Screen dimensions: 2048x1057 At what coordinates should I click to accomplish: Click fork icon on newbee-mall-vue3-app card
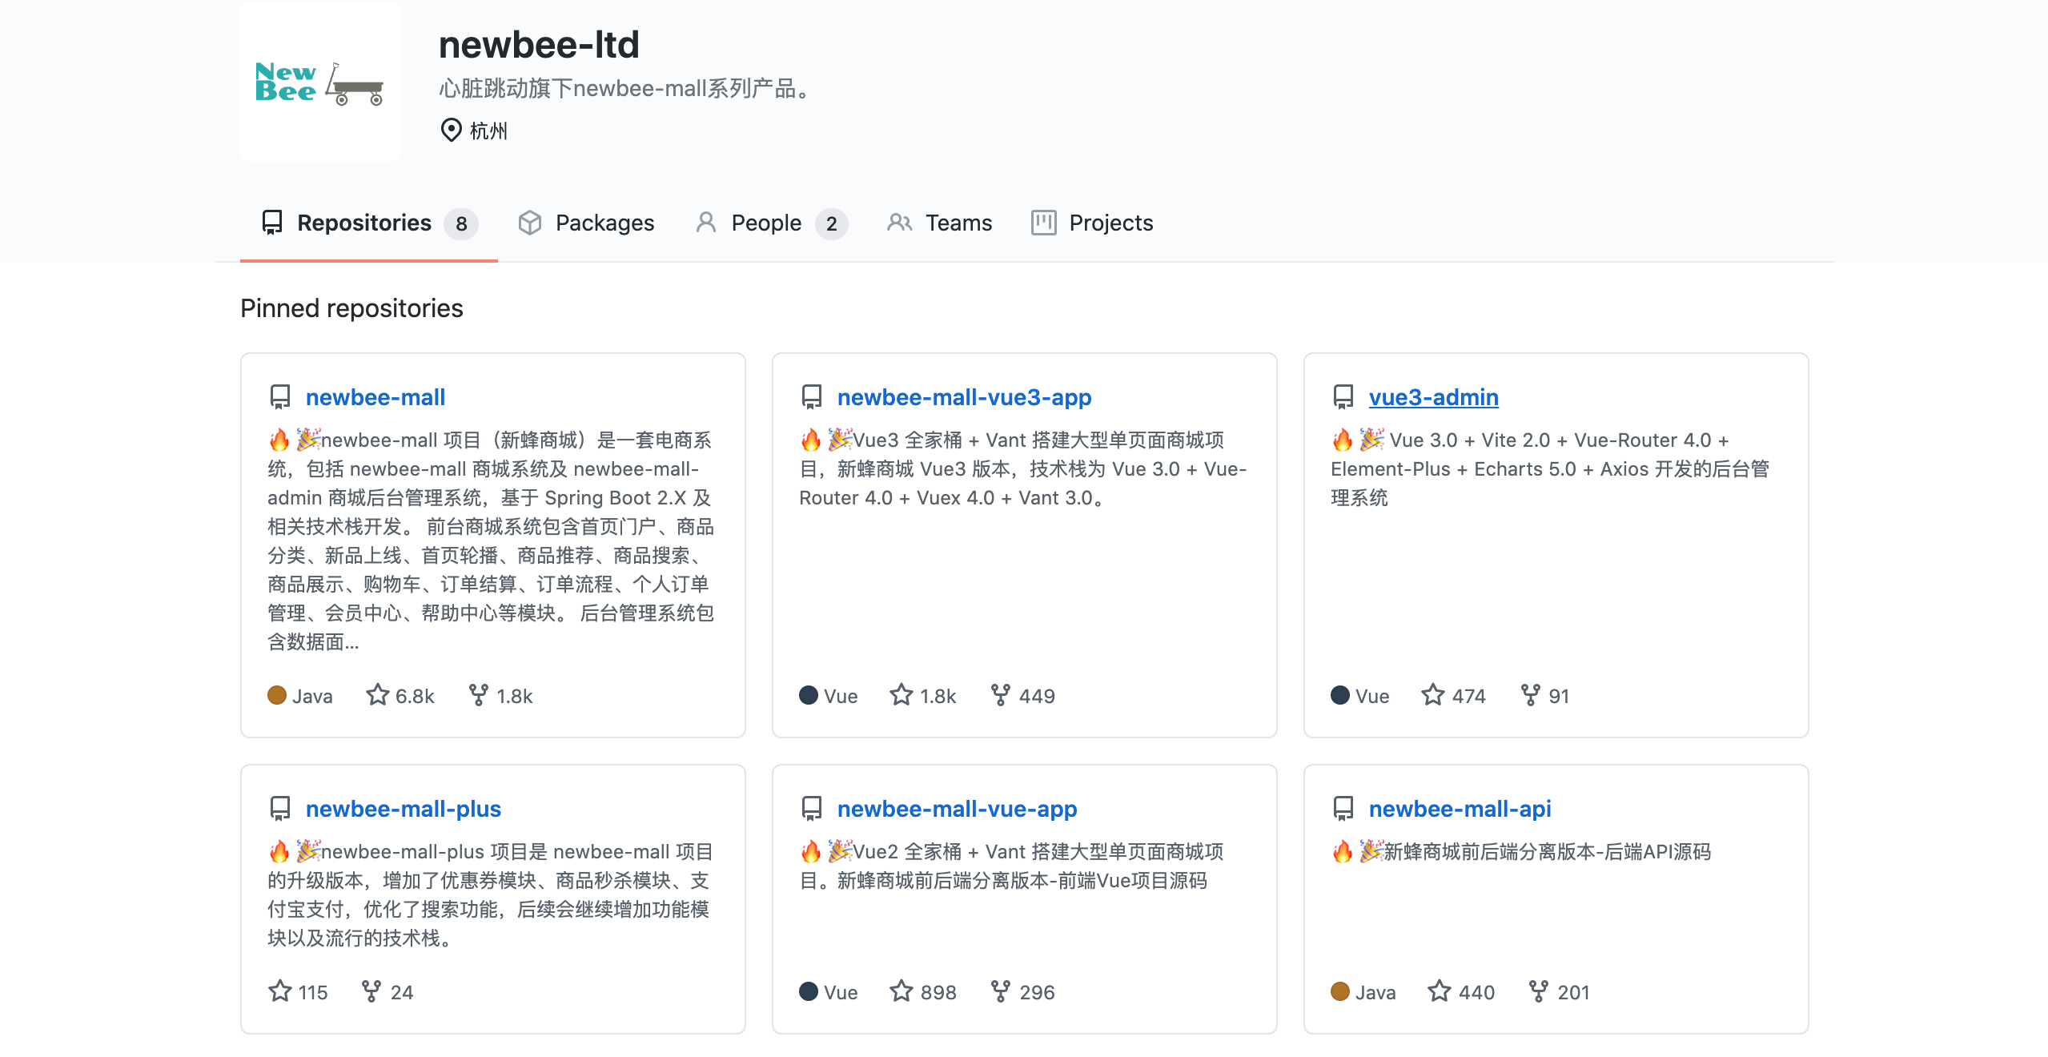click(x=1000, y=695)
